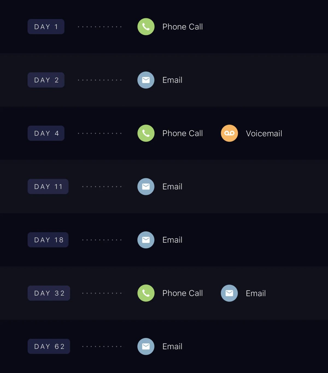Select the DAY 2 badge
The height and width of the screenshot is (373, 328).
[x=46, y=80]
